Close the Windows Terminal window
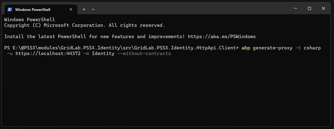 tap(324, 9)
